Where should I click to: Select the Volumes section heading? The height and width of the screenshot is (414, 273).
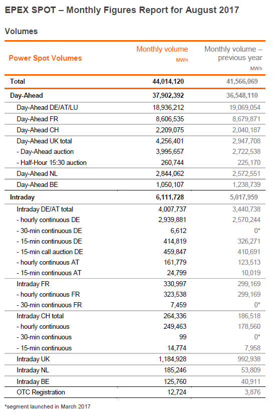coord(21,31)
